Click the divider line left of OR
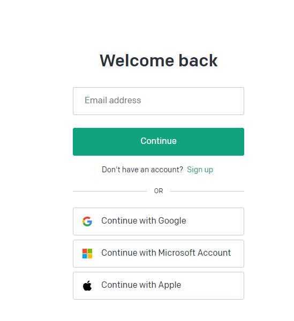Image resolution: width=294 pixels, height=321 pixels. pyautogui.click(x=110, y=191)
